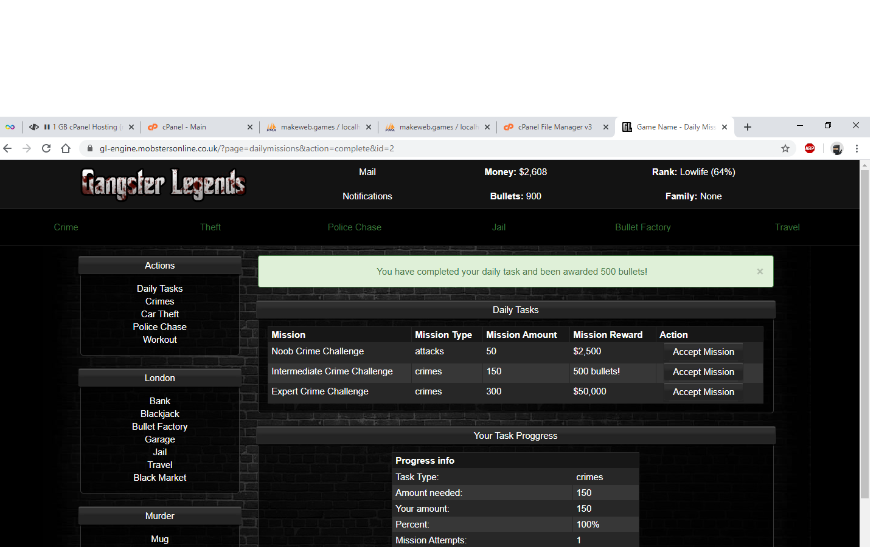Accept the Expert Crime Challenge mission
876x547 pixels.
[x=703, y=392]
